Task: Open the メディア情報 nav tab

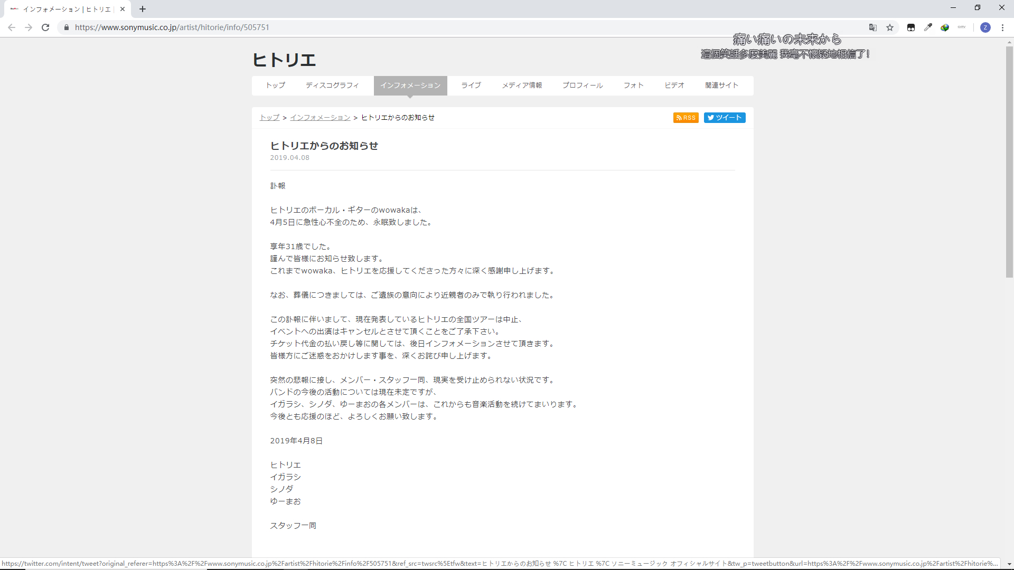Action: (x=522, y=85)
